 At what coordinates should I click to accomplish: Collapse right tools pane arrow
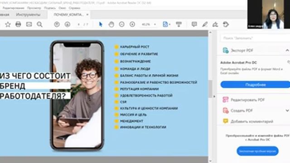214,96
